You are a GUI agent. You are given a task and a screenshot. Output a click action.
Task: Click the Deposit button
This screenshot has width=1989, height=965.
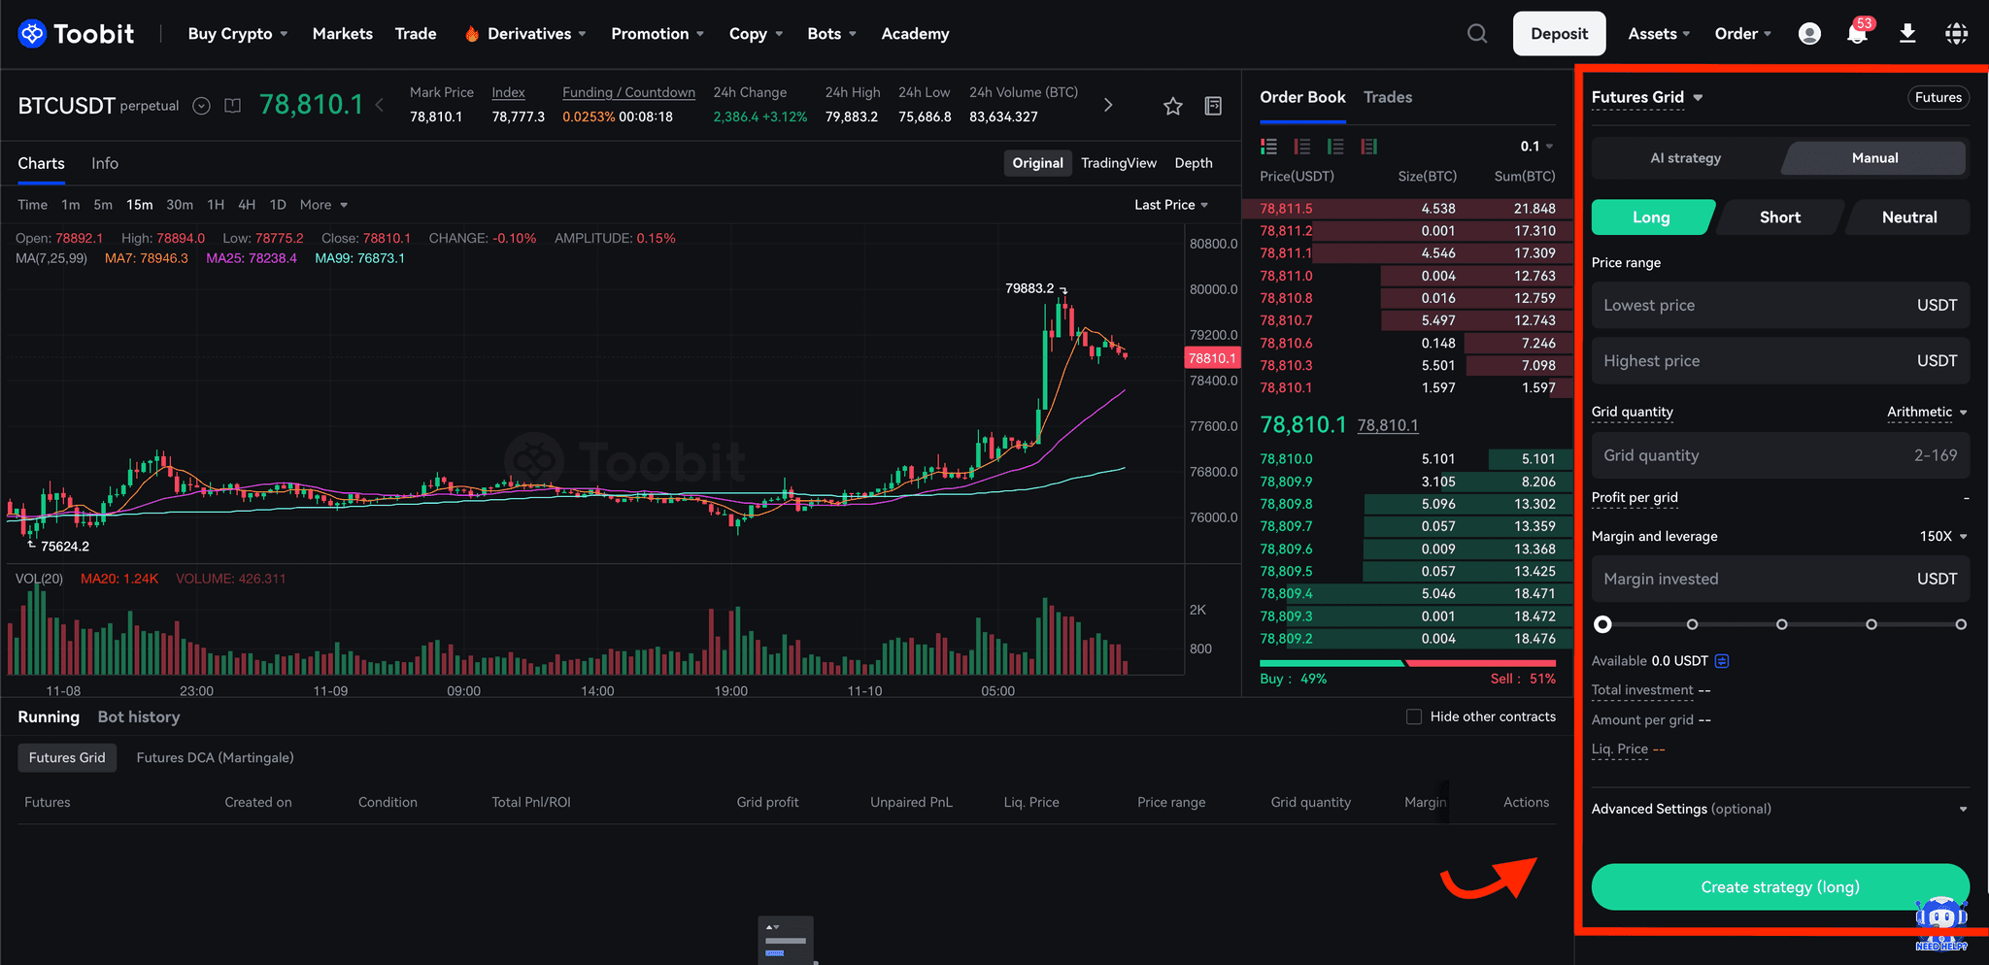(1559, 34)
